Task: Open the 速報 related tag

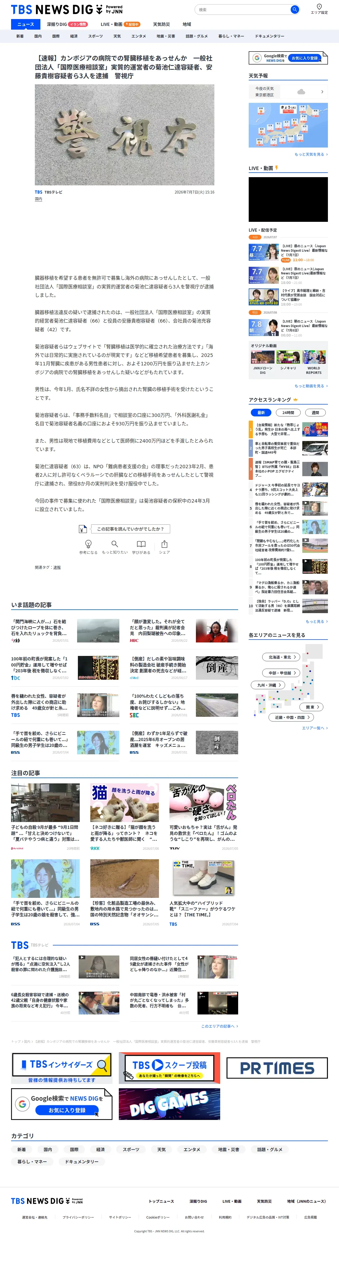Action: (57, 568)
